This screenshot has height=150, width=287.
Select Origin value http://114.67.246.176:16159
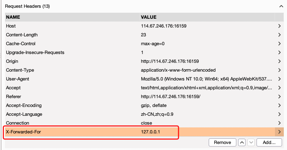coord(170,61)
